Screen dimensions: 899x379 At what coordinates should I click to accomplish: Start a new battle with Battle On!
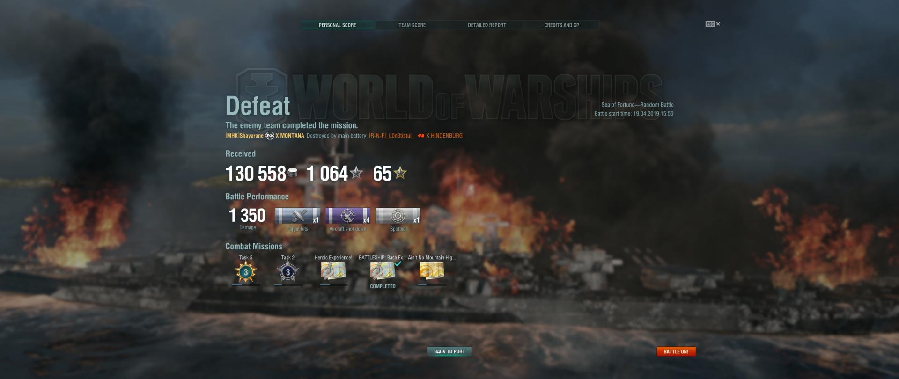[x=676, y=351]
